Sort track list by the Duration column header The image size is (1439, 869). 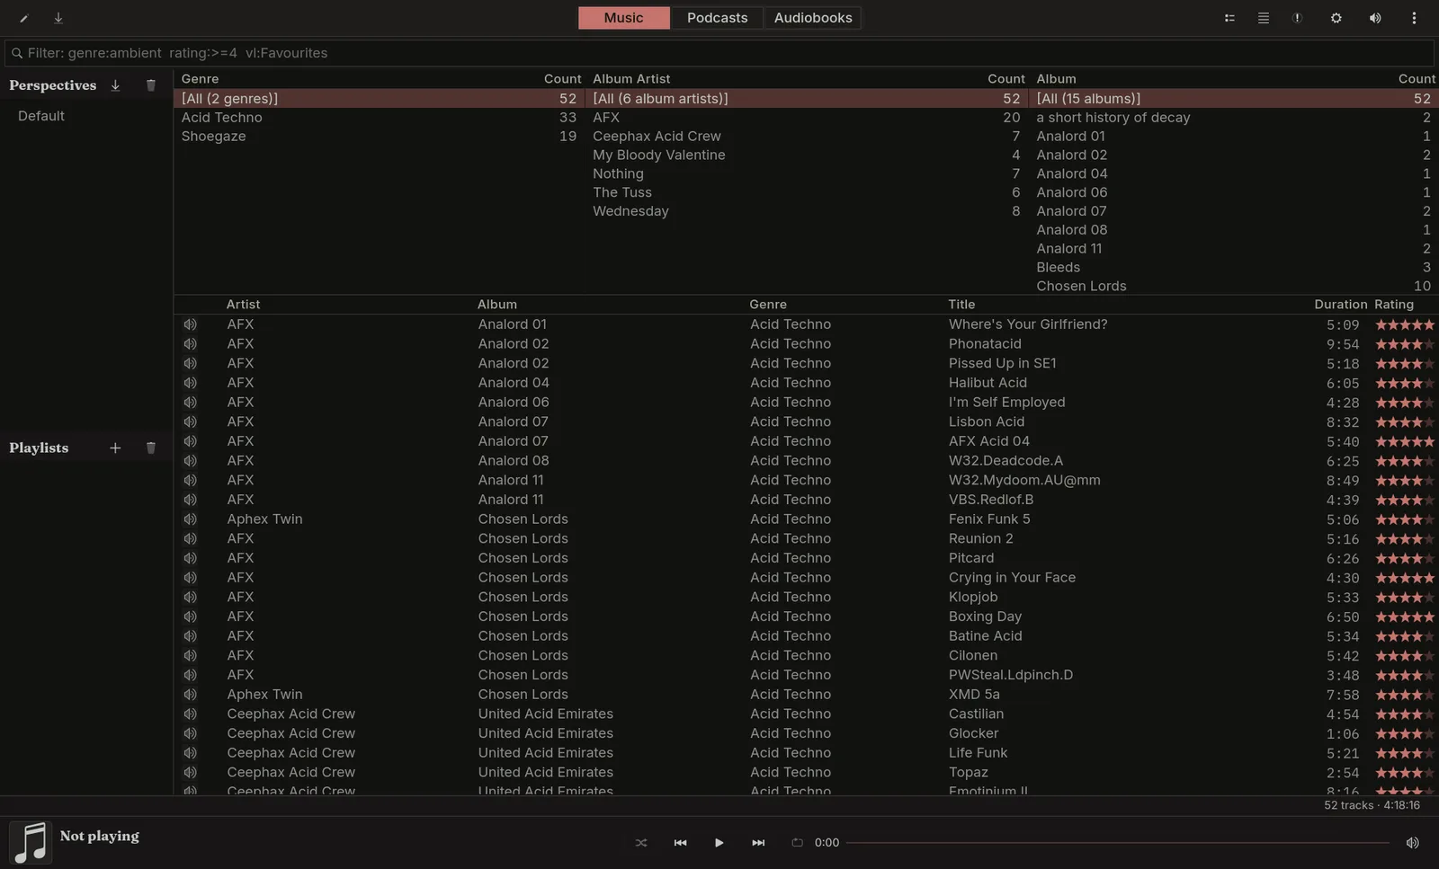pos(1341,305)
